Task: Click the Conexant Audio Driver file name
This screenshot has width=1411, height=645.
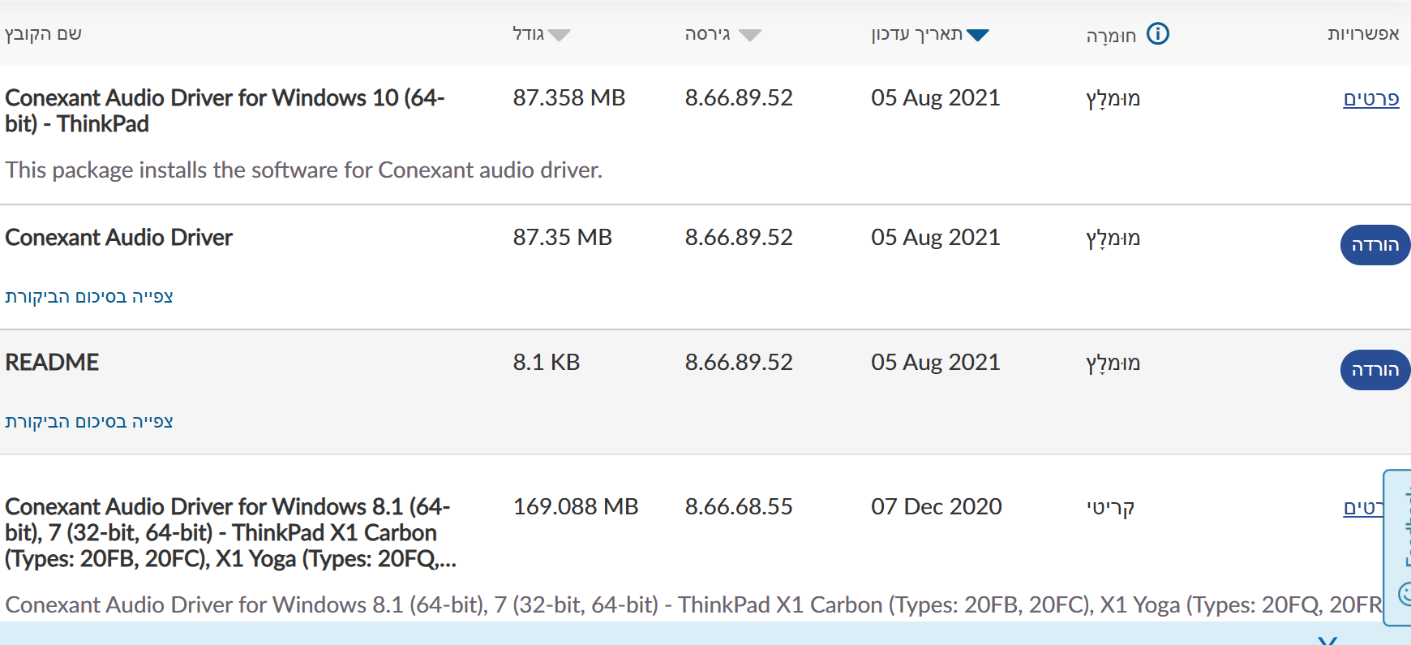Action: [x=118, y=237]
